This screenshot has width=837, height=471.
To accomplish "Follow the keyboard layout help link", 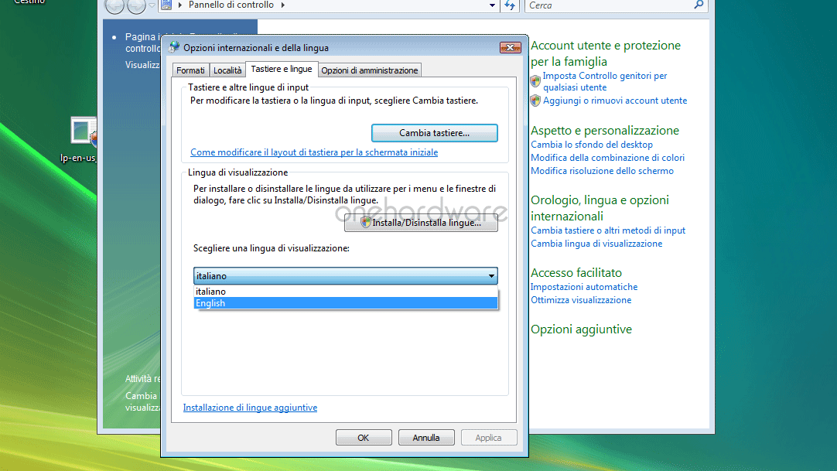I will 313,152.
